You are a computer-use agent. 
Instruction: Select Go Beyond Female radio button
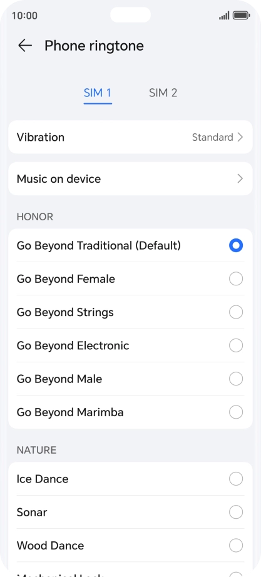click(x=236, y=279)
